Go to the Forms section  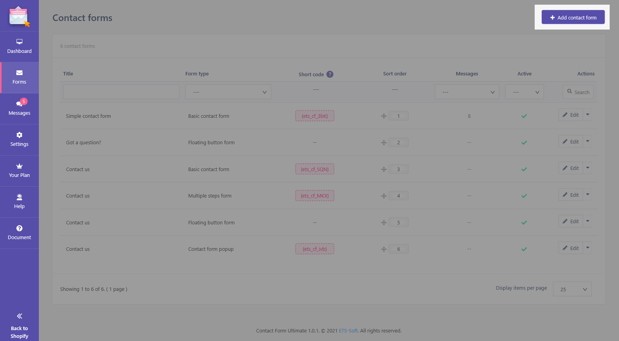click(x=19, y=77)
